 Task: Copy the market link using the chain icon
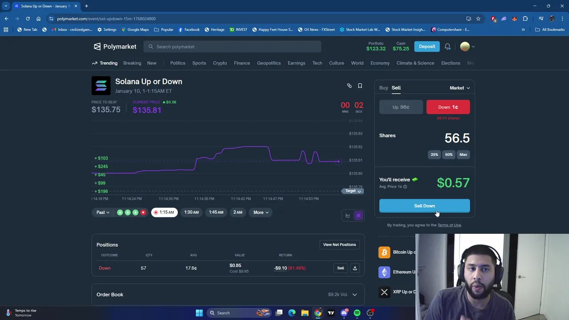349,86
